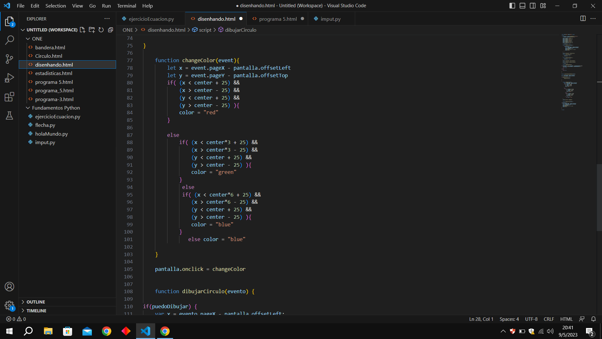Switch to imput.py tab

coord(330,19)
